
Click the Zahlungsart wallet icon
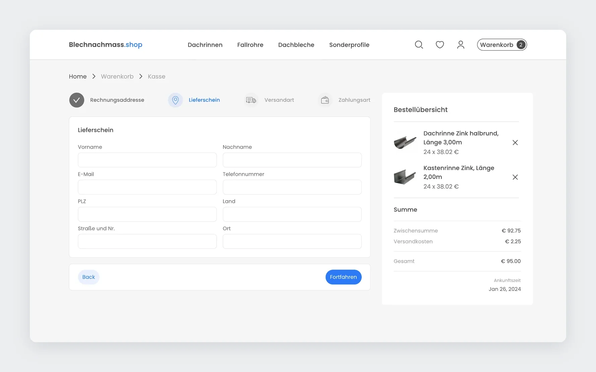click(325, 100)
